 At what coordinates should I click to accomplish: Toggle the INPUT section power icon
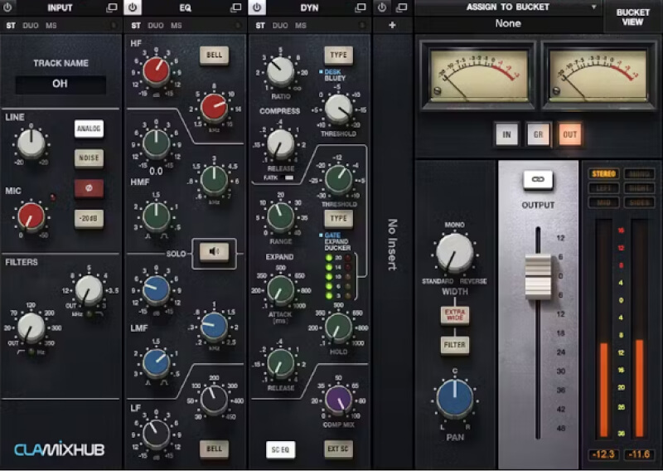[x=7, y=7]
